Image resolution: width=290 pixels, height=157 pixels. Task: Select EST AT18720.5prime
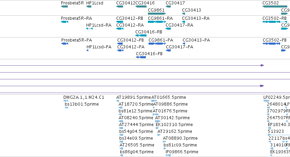[x=136, y=104]
